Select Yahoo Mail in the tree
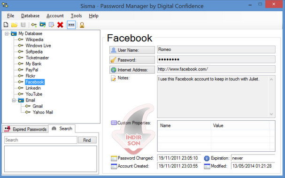Screen dimensions: 285x178 pos(43,112)
